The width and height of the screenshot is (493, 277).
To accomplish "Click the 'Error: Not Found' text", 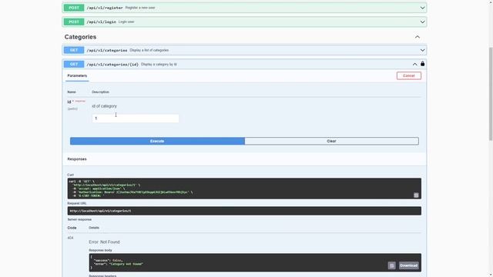I will tap(104, 242).
